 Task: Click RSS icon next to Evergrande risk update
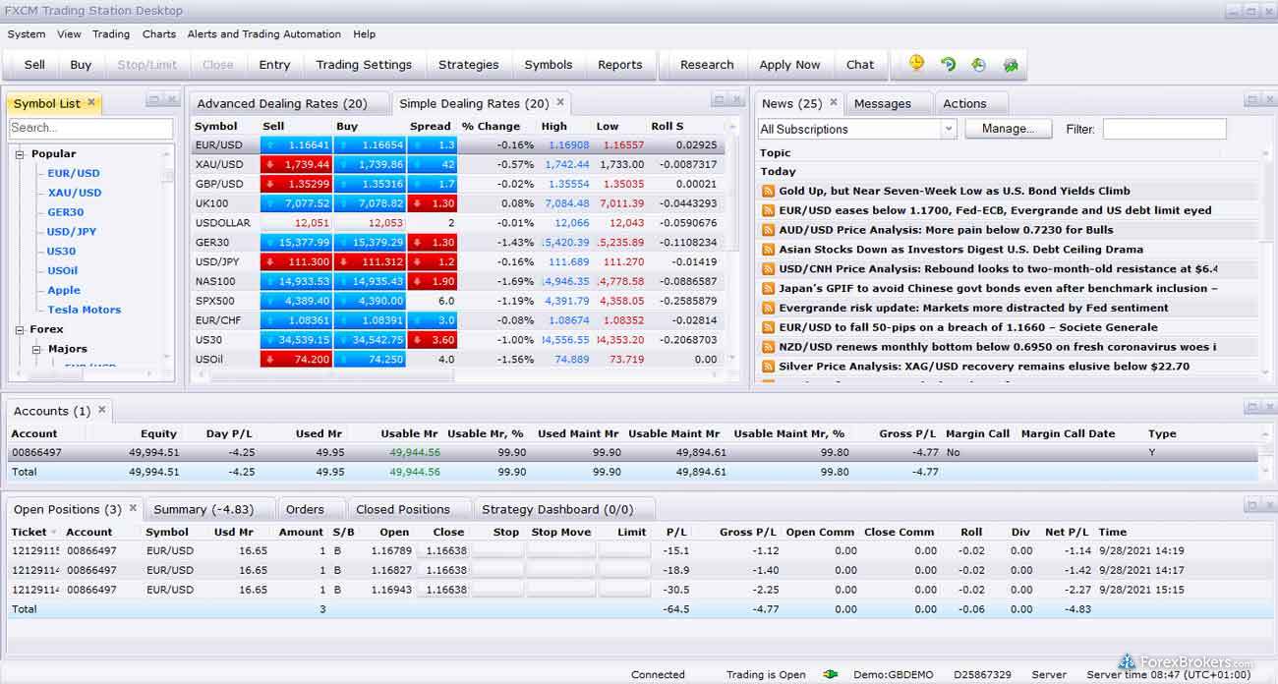pyautogui.click(x=769, y=308)
